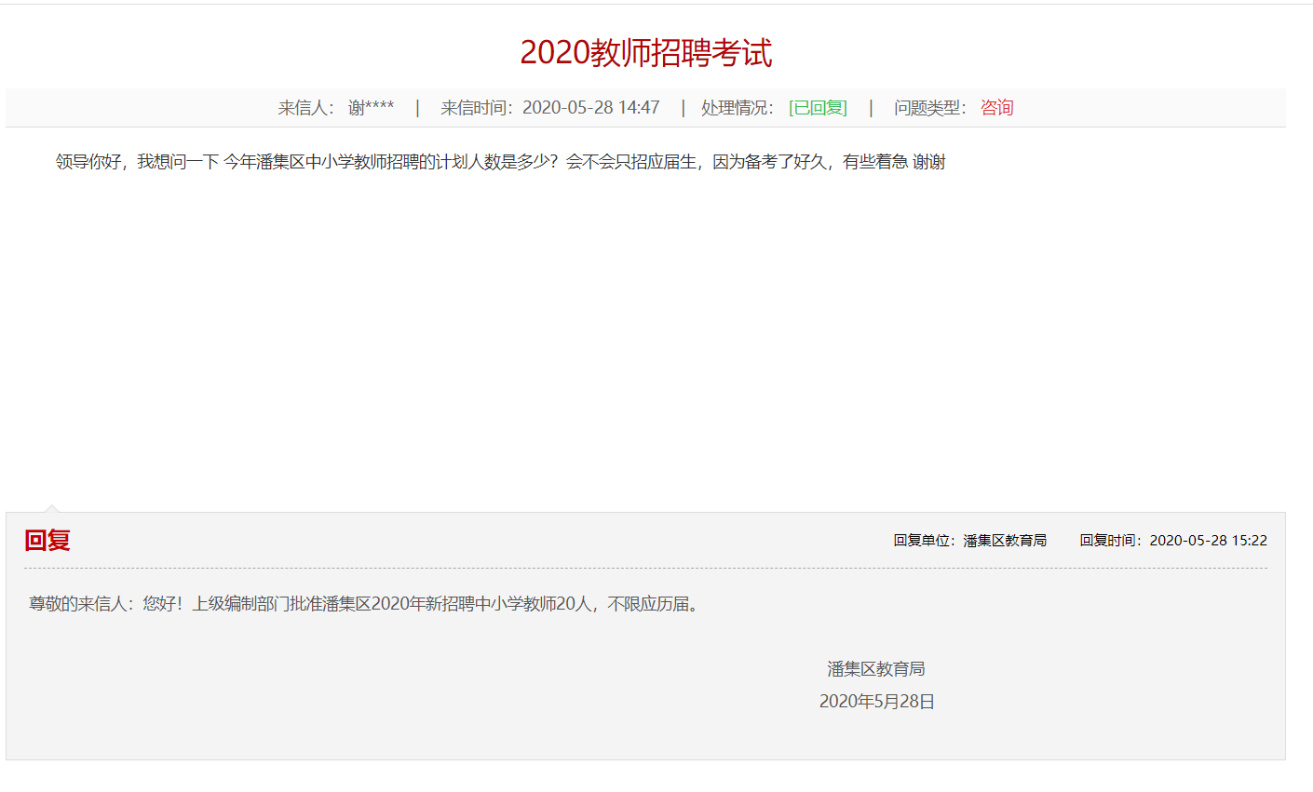Image resolution: width=1313 pixels, height=792 pixels.
Task: Click the reply timestamp 2020-05-28 15:22
Action: pos(1208,541)
